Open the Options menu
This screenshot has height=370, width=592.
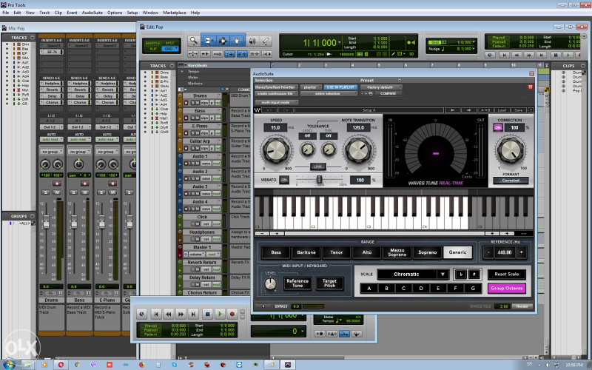[115, 13]
